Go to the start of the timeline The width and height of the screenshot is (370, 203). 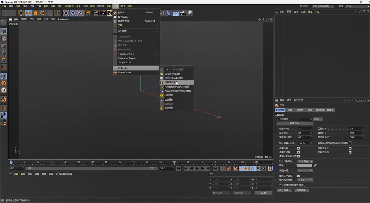pos(179,168)
